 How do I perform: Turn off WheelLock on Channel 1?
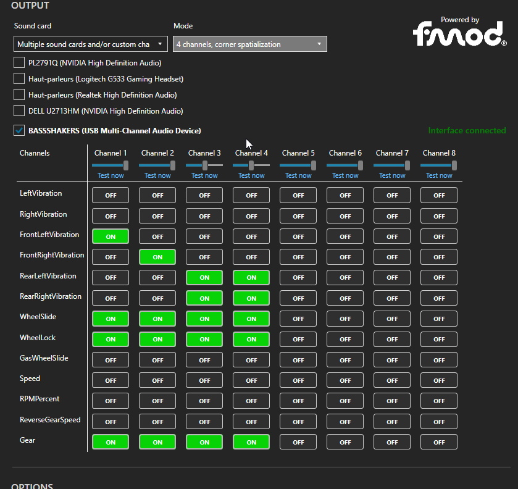click(x=111, y=340)
